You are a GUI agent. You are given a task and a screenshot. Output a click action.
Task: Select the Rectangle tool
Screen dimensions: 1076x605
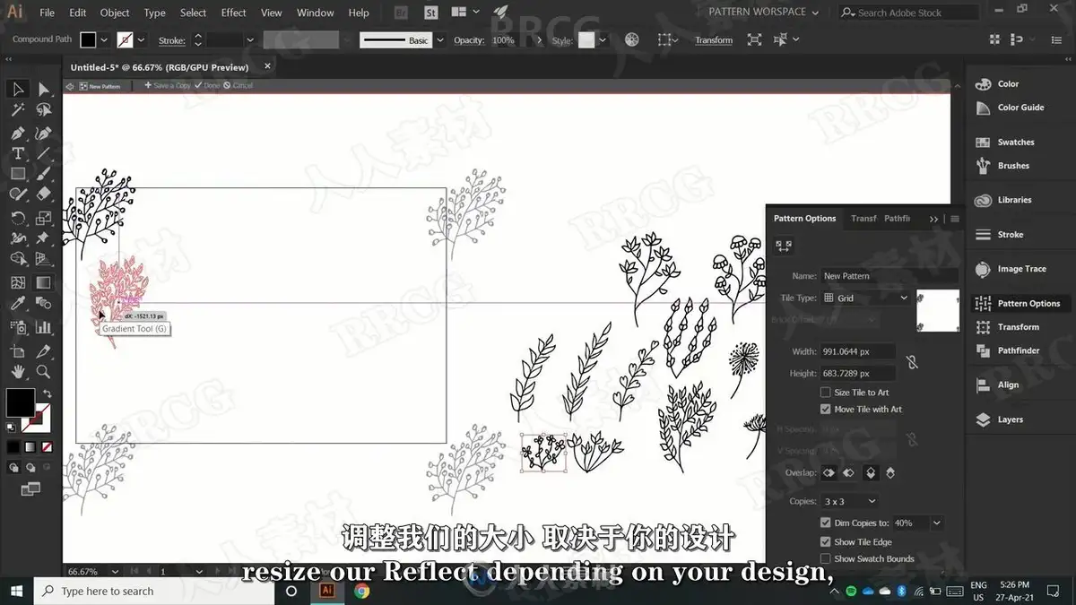tap(17, 174)
